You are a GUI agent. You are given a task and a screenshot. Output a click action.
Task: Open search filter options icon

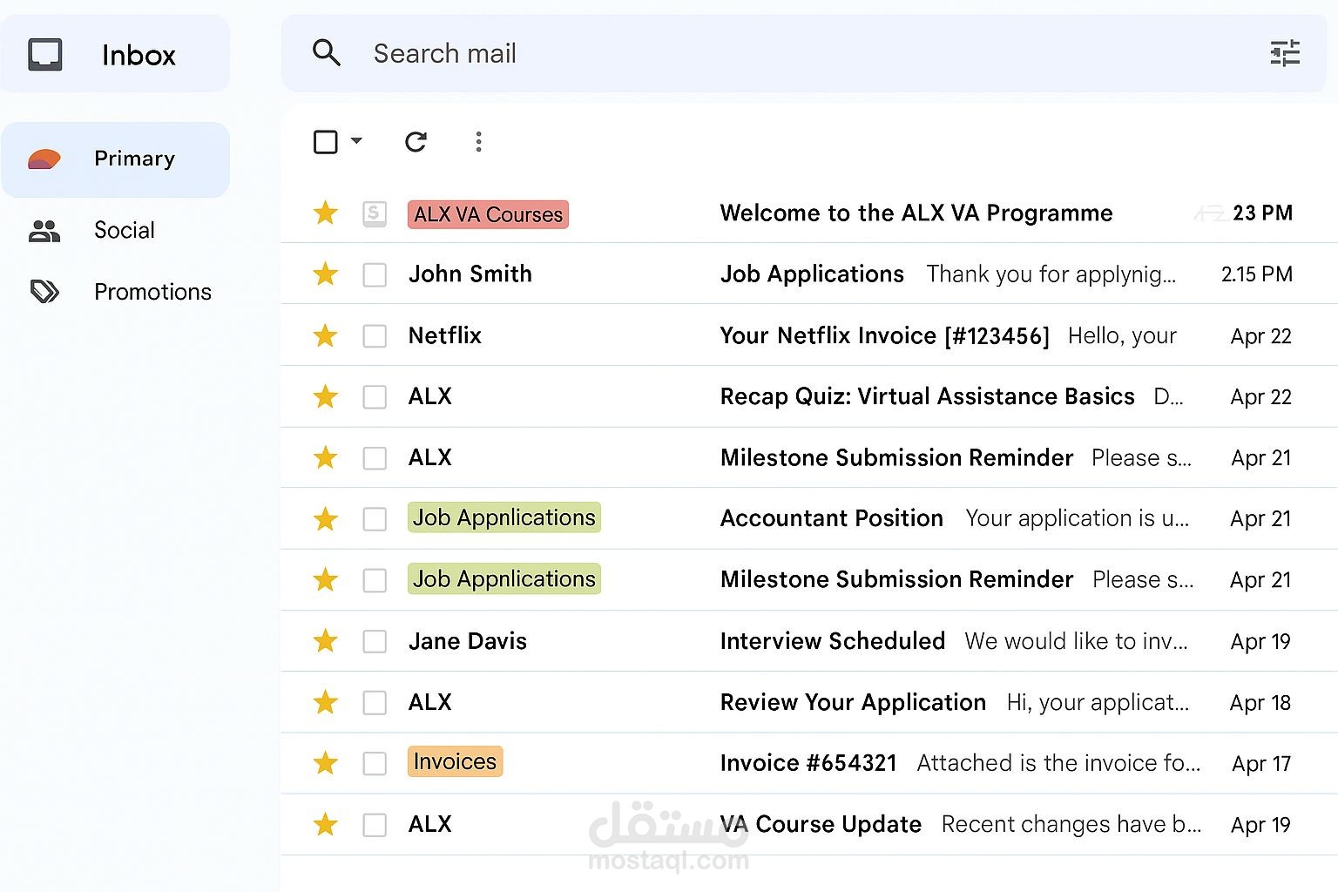pos(1285,53)
